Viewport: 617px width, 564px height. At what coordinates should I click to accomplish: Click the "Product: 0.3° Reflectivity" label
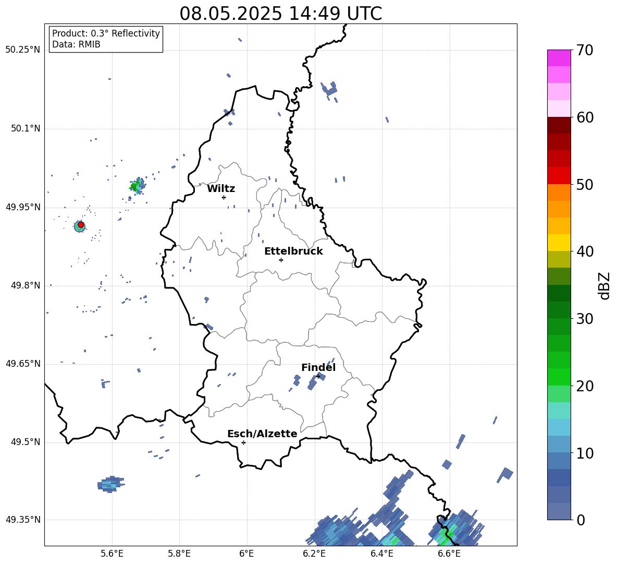[106, 33]
